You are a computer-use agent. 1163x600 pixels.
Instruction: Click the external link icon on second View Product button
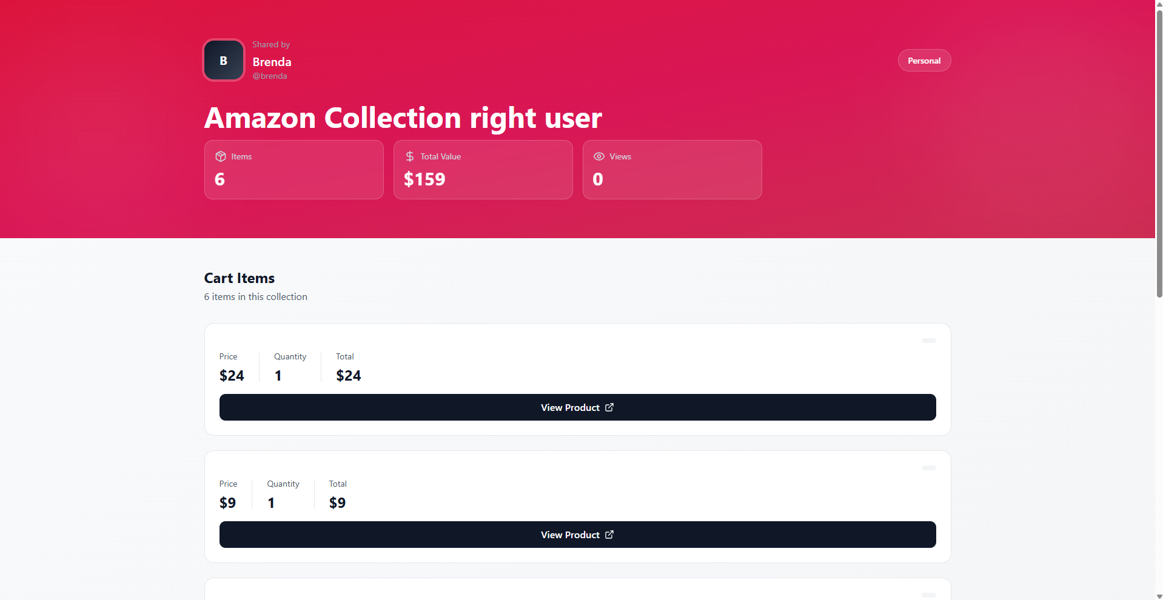coord(609,535)
